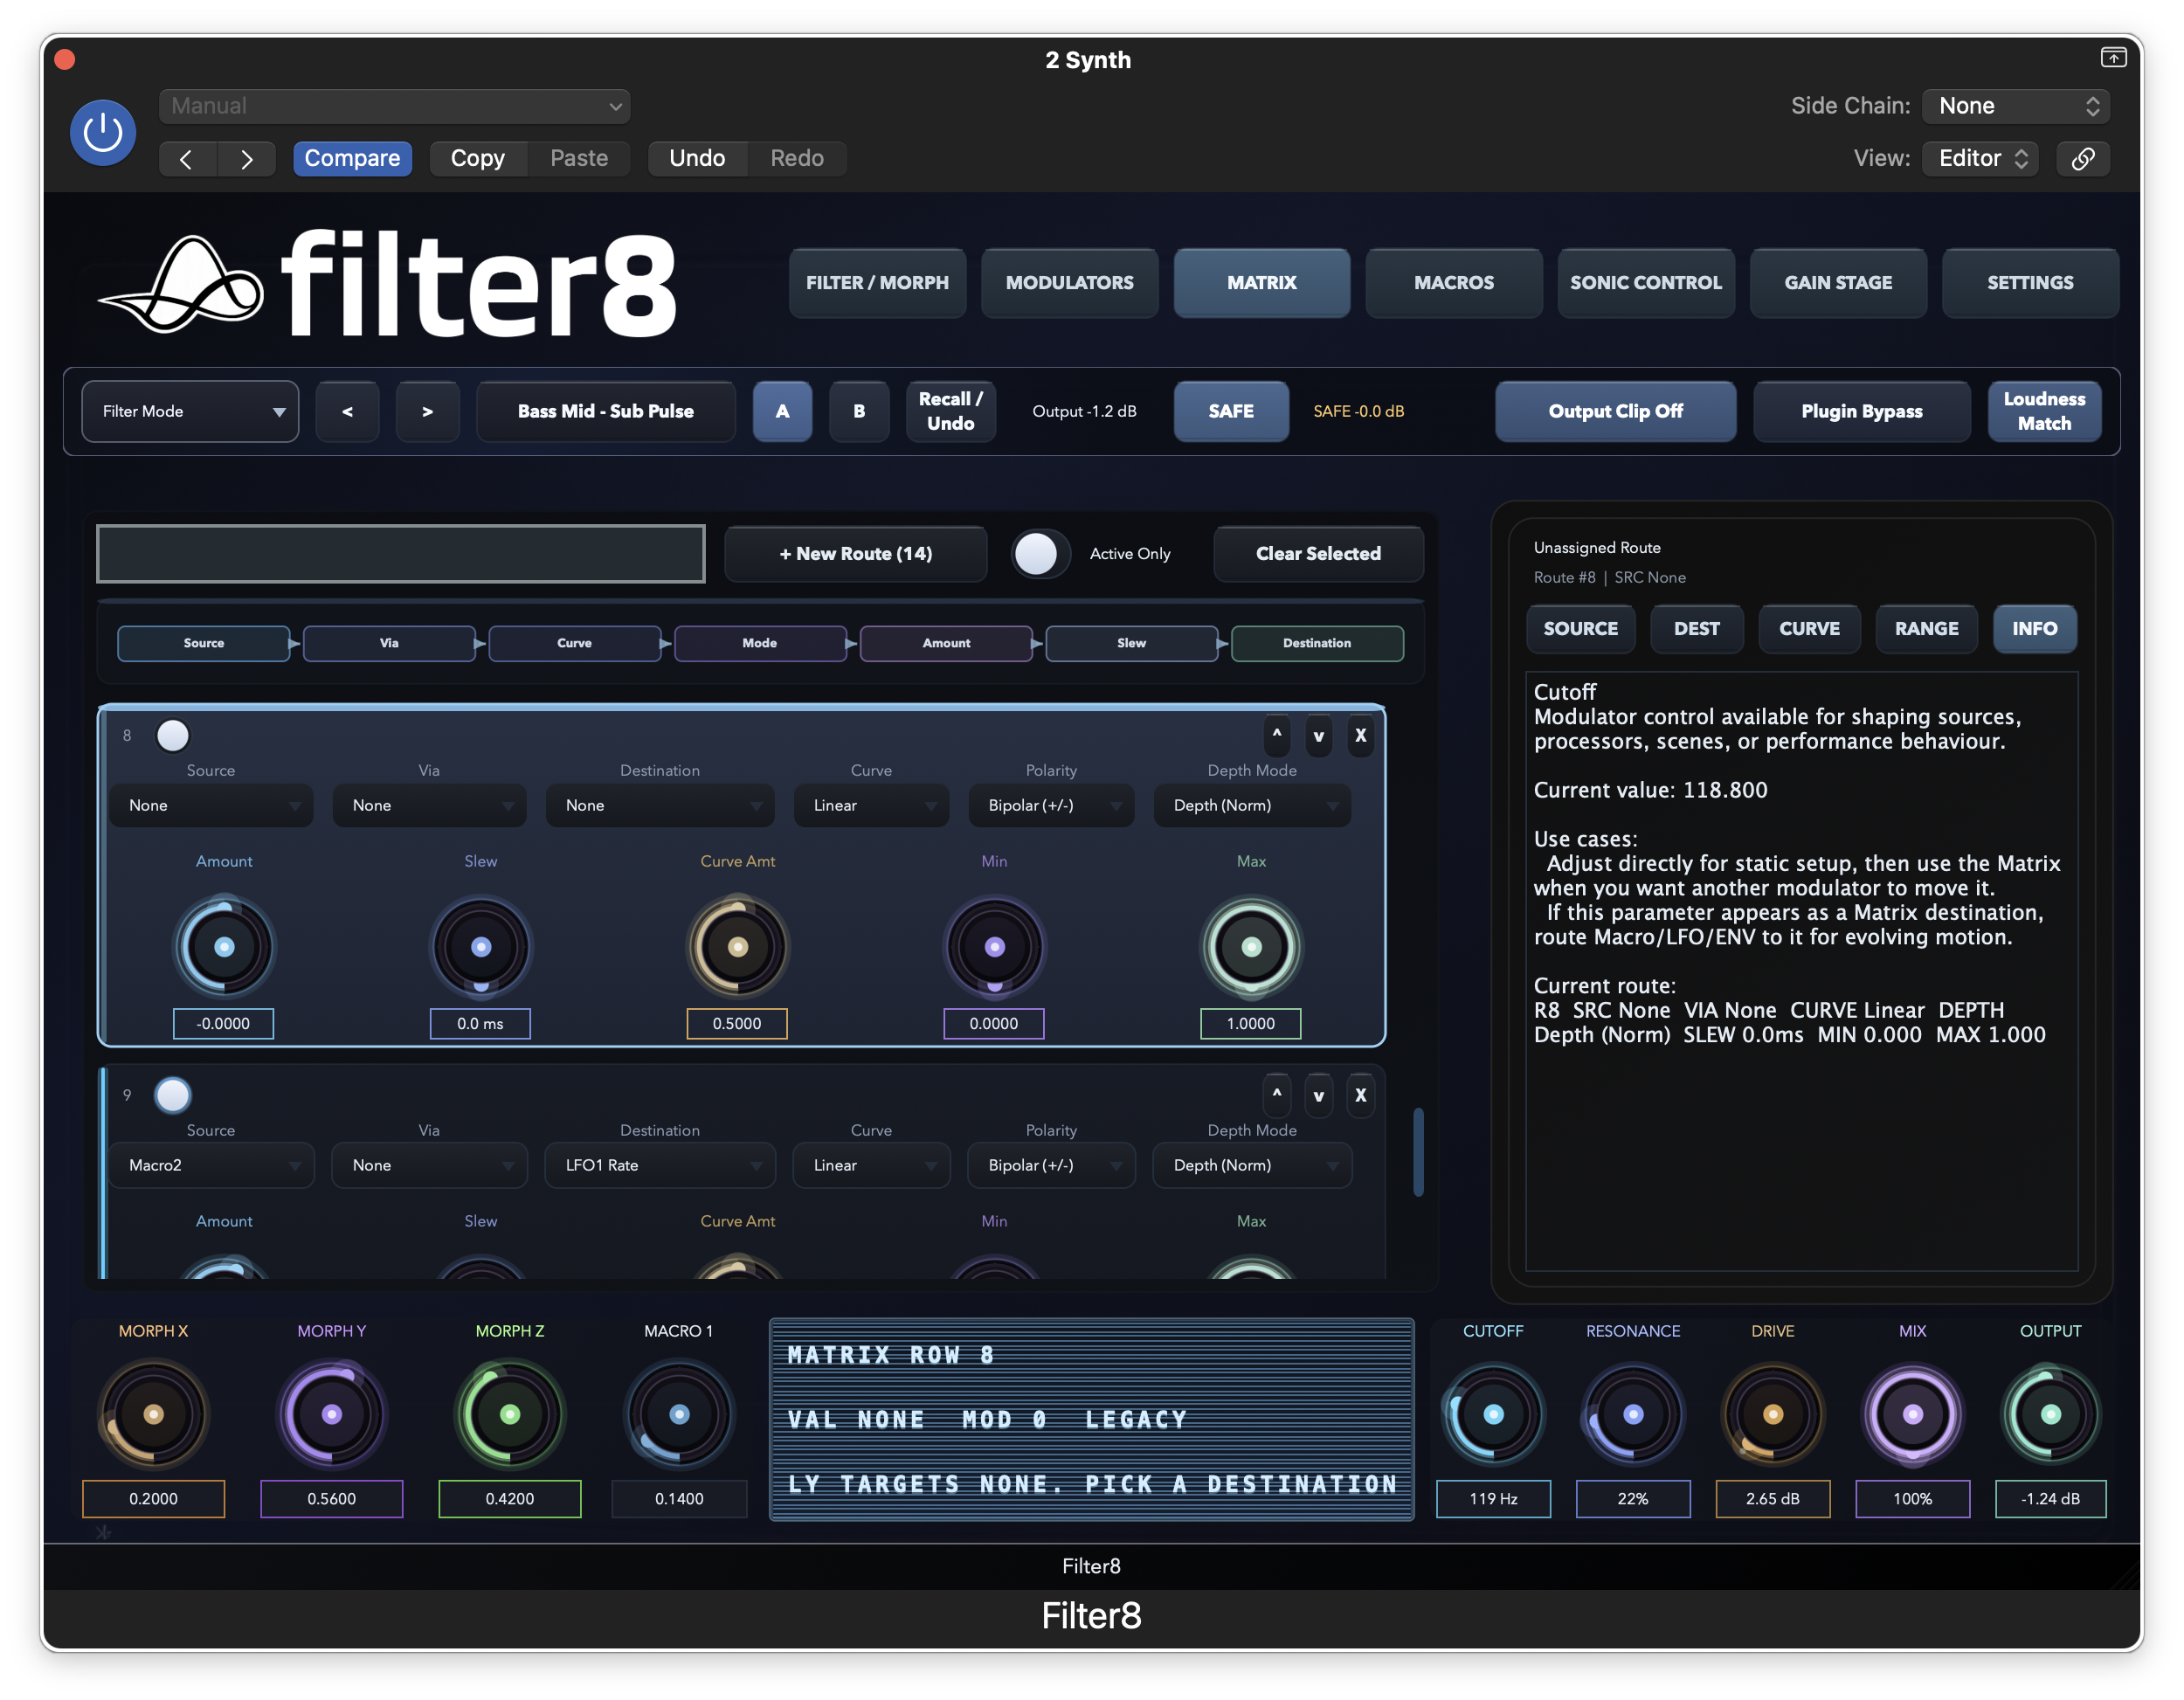Switch to SETTINGS tab
The image size is (2184, 1700).
click(x=2030, y=283)
